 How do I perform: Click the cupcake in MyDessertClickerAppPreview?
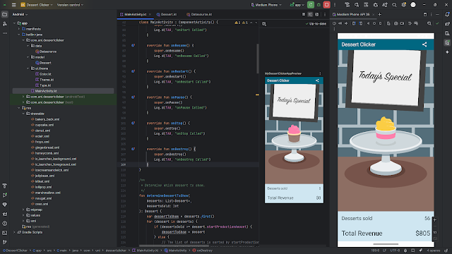coord(294,133)
